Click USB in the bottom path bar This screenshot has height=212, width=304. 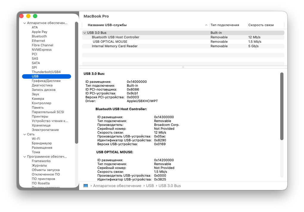[150, 186]
